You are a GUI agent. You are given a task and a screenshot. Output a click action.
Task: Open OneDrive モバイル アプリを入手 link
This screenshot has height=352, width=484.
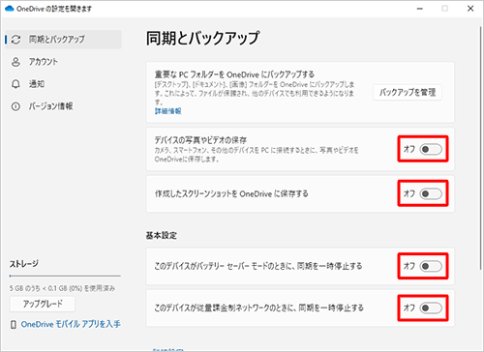coord(71,324)
